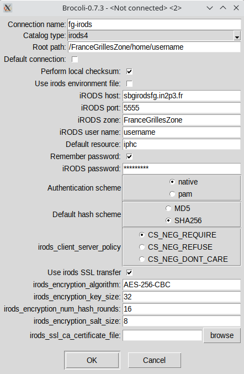Browse for SSL CA certificate file
This screenshot has height=374, width=244.
point(222,335)
